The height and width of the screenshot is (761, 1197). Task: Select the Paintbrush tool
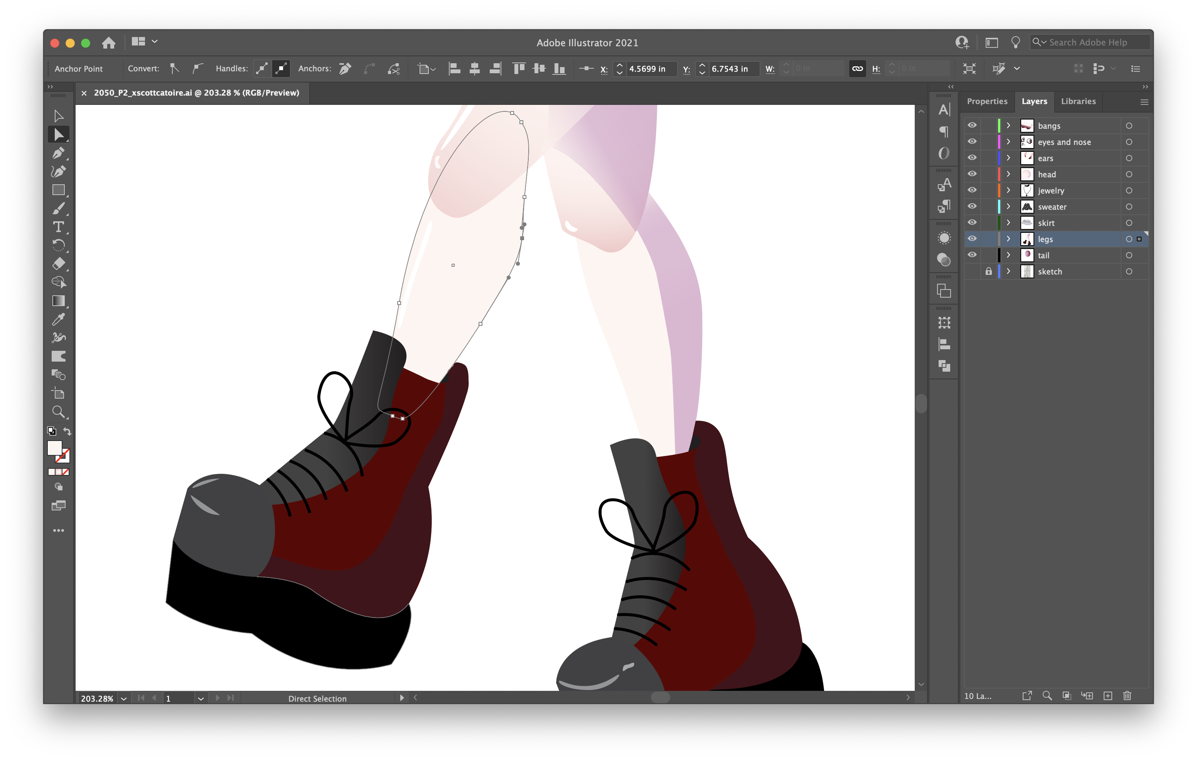[x=58, y=208]
